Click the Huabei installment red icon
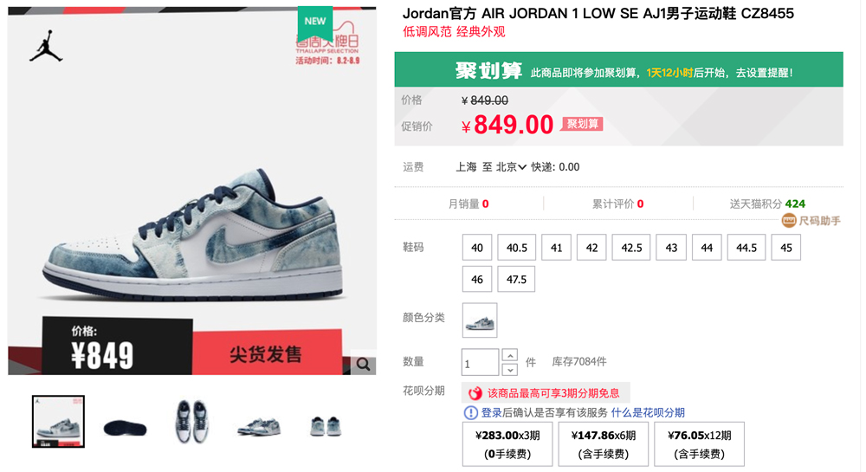 coord(475,393)
